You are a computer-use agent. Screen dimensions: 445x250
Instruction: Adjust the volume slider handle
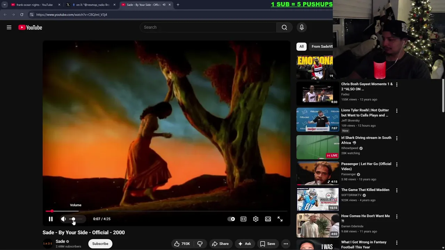click(73, 219)
